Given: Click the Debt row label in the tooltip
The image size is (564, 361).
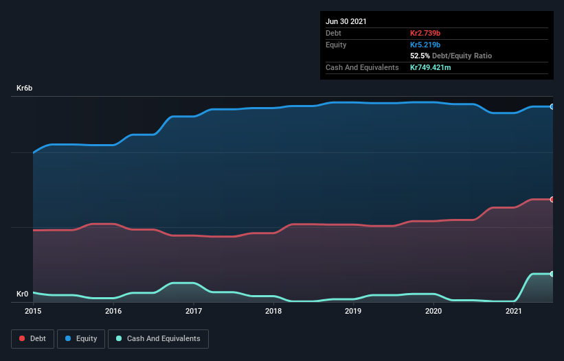Looking at the screenshot, I should [x=333, y=33].
